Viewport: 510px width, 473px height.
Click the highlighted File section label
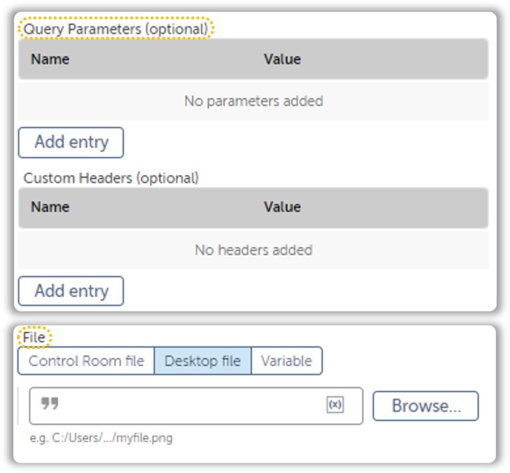click(x=34, y=338)
